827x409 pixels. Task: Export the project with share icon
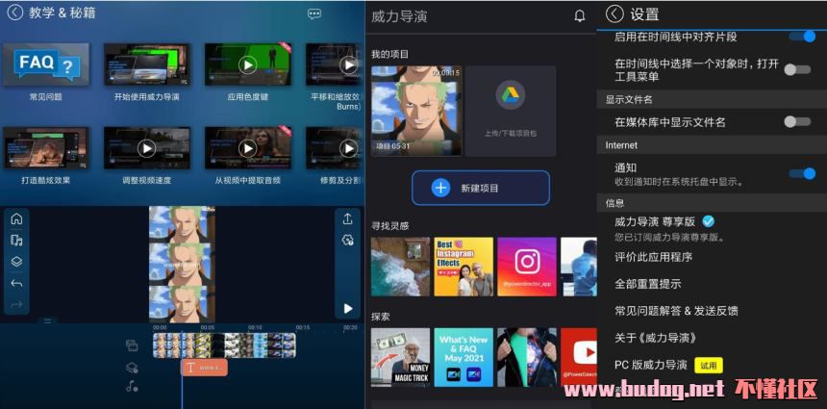(x=347, y=219)
